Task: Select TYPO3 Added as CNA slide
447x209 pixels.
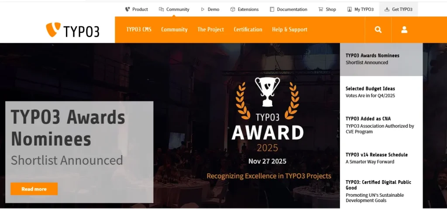Action: [x=381, y=125]
